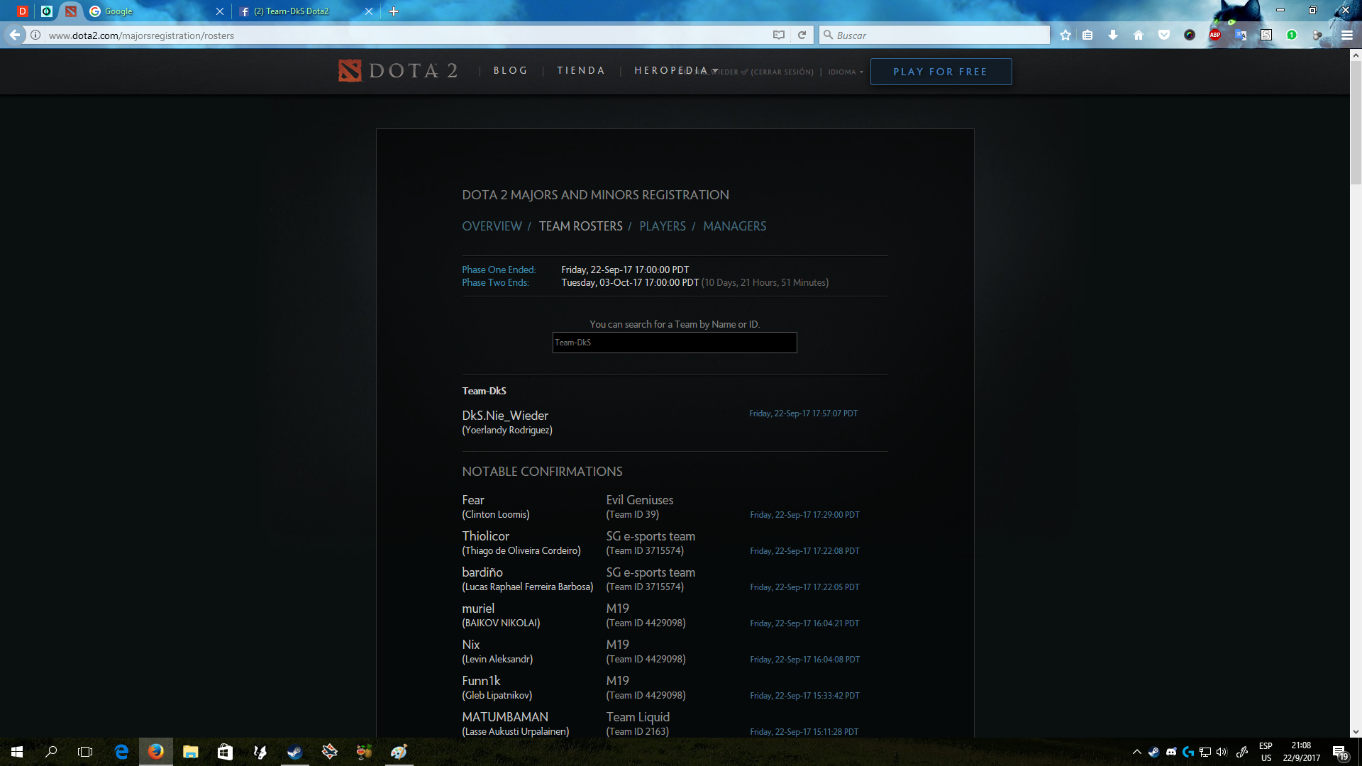Click the address bar URL field
The width and height of the screenshot is (1362, 766).
(x=408, y=35)
